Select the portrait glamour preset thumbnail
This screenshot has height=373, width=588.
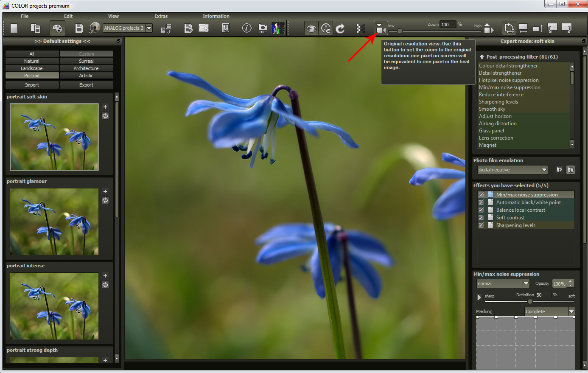pyautogui.click(x=54, y=222)
